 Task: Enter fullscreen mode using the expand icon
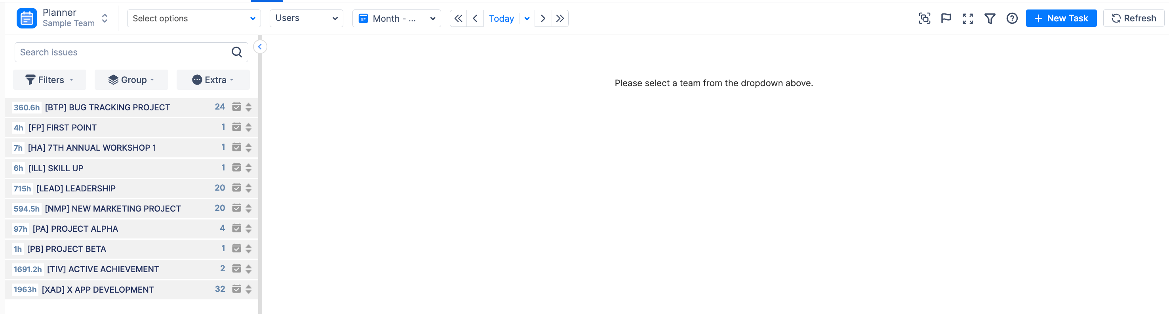coord(967,19)
